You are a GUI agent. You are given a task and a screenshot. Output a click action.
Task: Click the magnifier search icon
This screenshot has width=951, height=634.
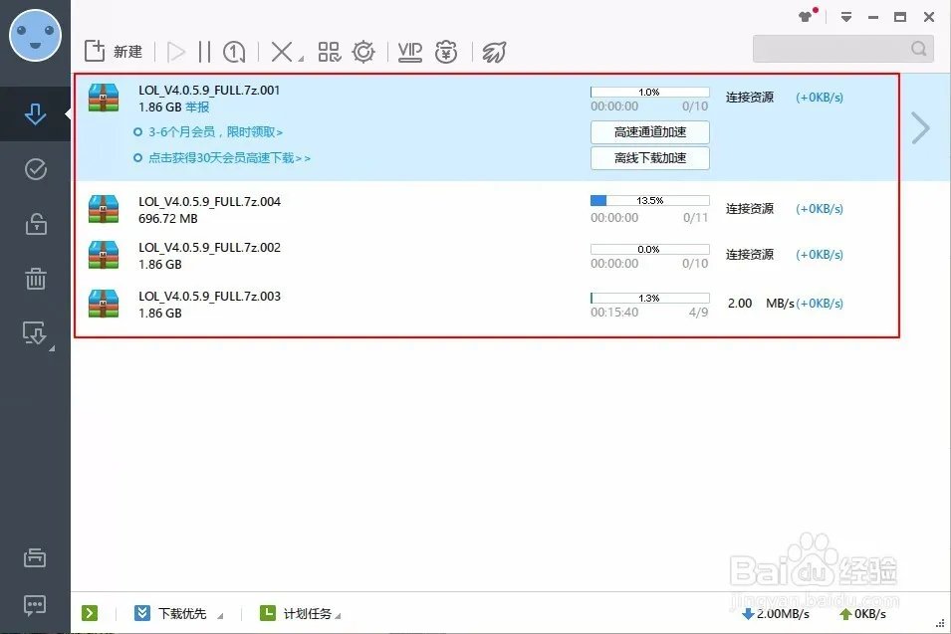tap(919, 49)
